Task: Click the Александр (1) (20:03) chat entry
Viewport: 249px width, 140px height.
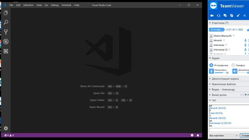Action: (220, 123)
